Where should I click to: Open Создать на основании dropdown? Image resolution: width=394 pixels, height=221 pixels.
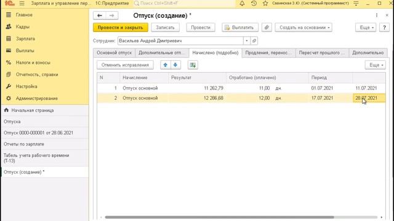coord(304,28)
